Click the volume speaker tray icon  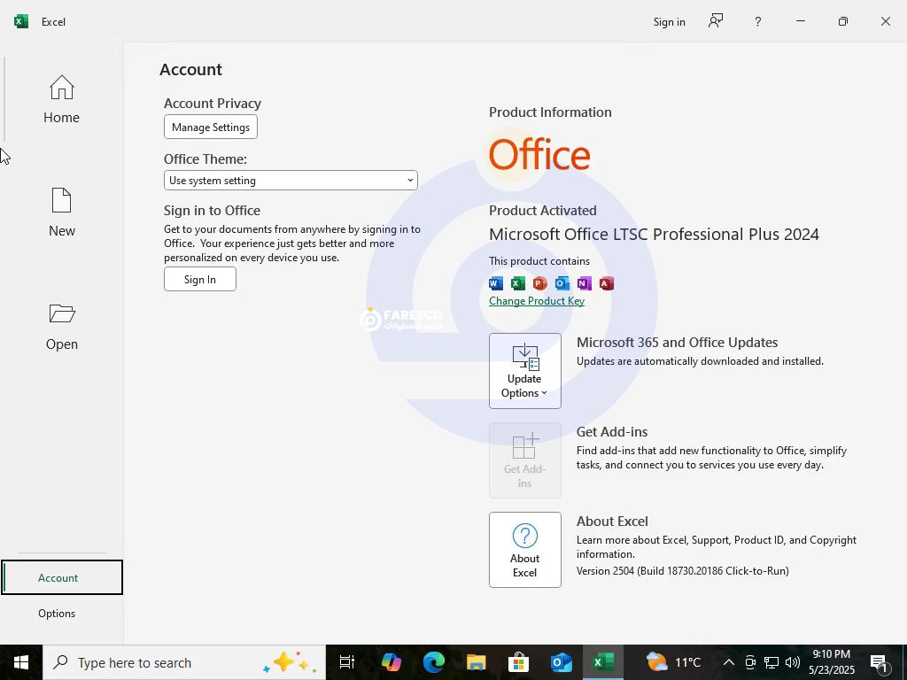pyautogui.click(x=793, y=662)
